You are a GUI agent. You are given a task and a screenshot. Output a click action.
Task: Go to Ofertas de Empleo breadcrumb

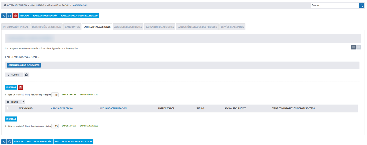tap(17, 5)
